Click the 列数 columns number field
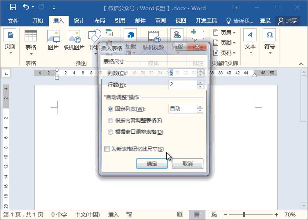308x220 pixels. tap(183, 73)
